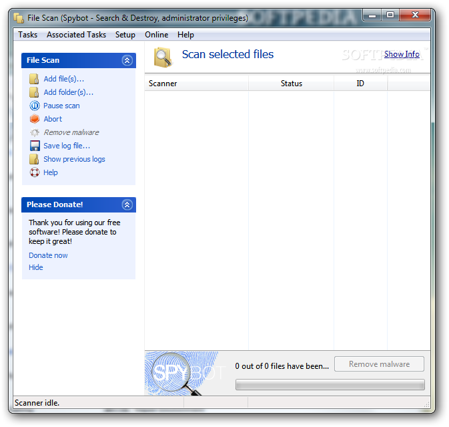Sort by the Scanner column header
The image size is (449, 427).
tap(196, 84)
